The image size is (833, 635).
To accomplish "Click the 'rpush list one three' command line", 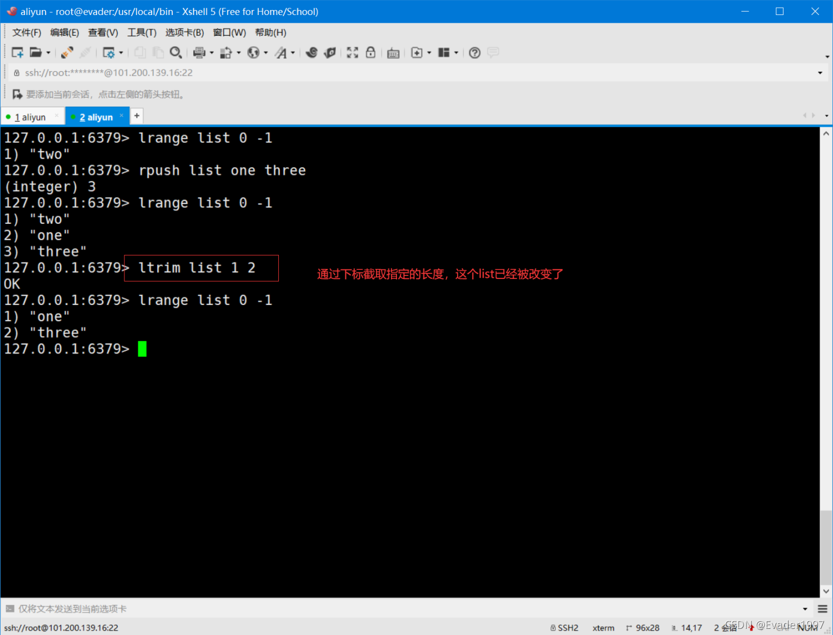I will click(222, 171).
